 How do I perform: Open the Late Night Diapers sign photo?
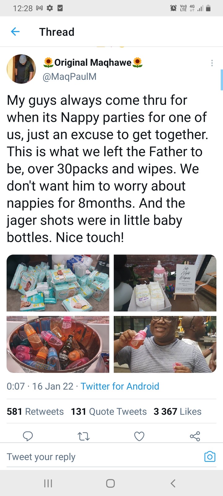pyautogui.click(x=165, y=283)
